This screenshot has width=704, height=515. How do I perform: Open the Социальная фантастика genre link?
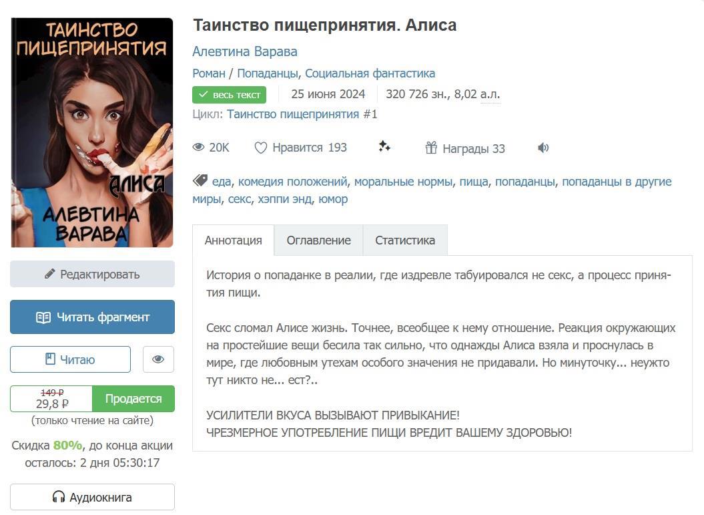coord(370,73)
